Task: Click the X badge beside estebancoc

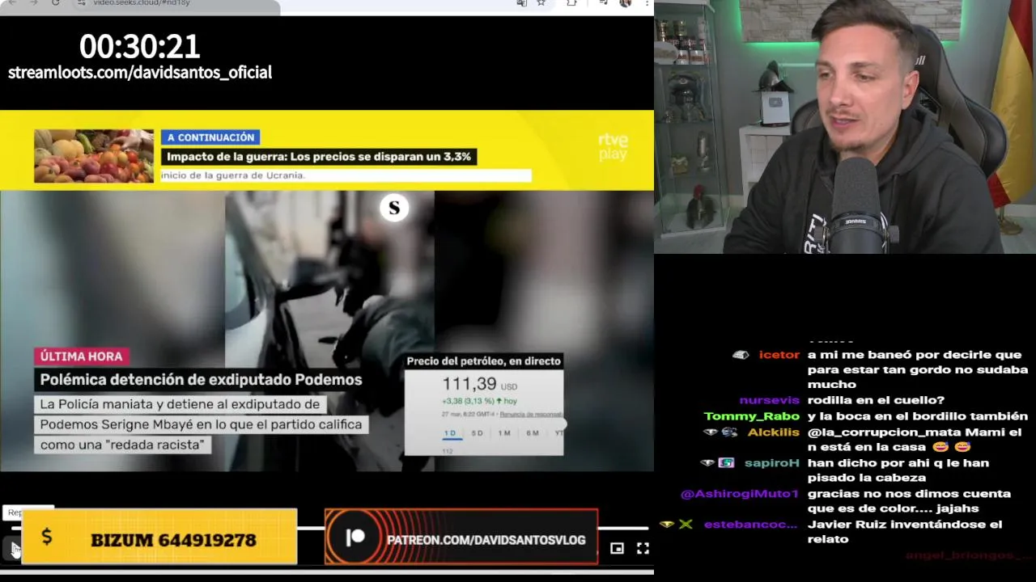Action: pyautogui.click(x=686, y=525)
